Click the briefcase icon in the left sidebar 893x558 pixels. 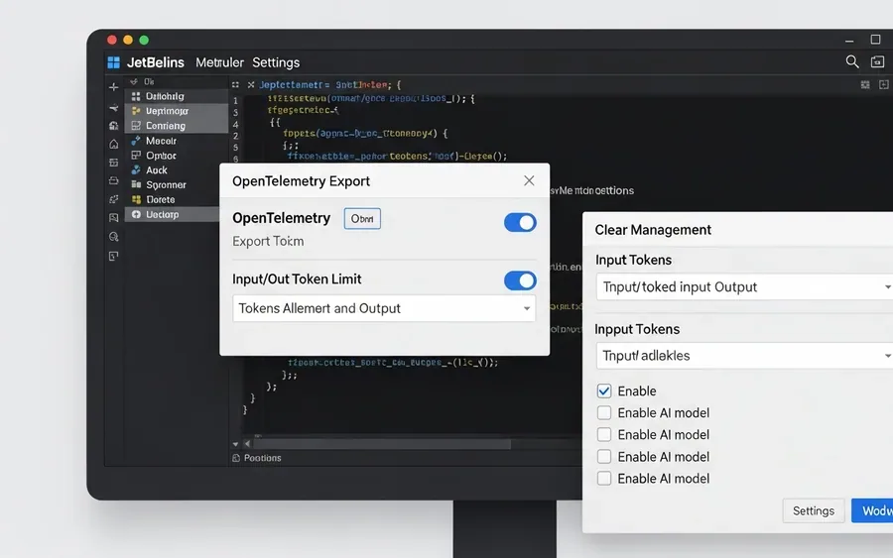point(113,181)
